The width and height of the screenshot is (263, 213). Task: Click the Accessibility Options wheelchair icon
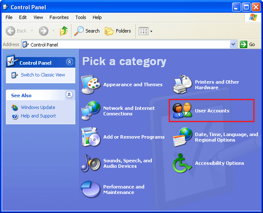tap(182, 163)
